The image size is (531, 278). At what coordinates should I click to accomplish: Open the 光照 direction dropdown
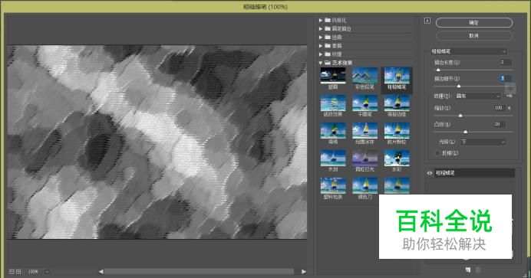click(483, 142)
